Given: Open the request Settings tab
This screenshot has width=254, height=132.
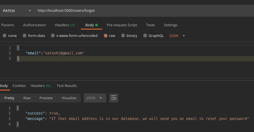Looking at the screenshot, I should tap(171, 25).
